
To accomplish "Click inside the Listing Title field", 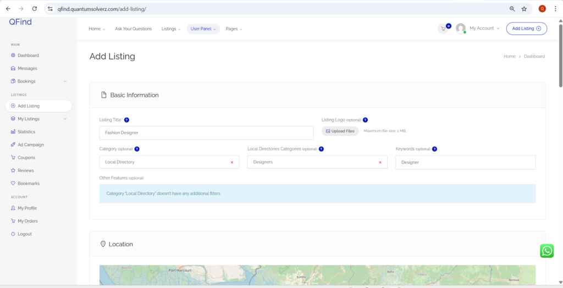I will tap(206, 133).
